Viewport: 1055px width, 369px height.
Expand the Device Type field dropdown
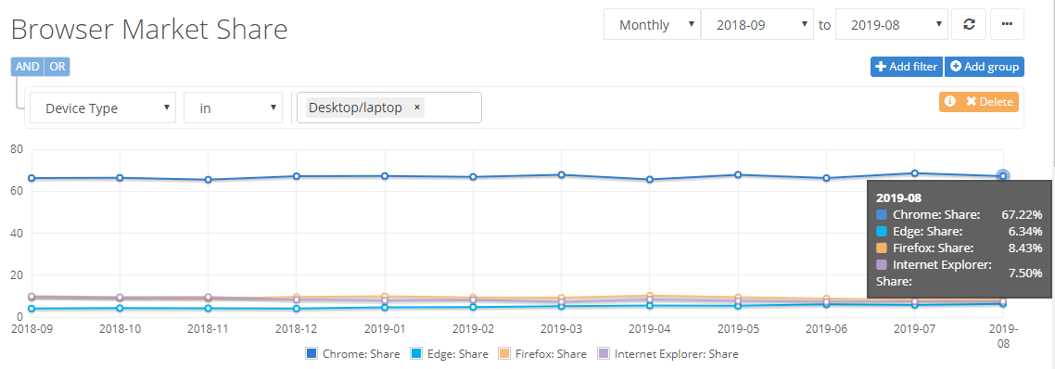point(103,108)
